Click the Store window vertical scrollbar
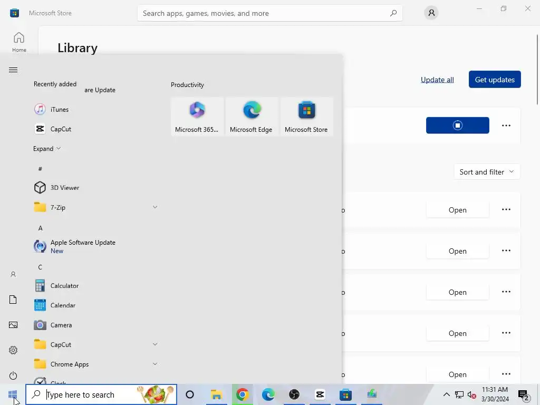 pyautogui.click(x=537, y=69)
